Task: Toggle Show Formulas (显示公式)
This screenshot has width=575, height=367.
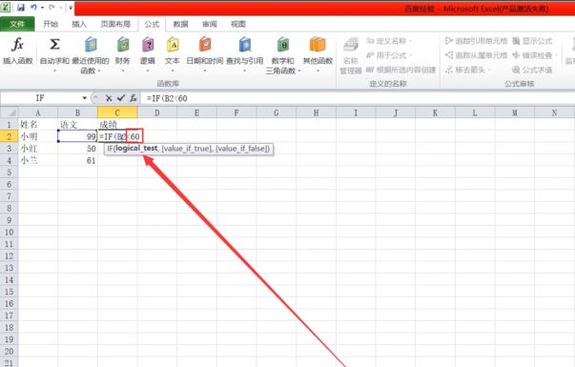Action: pyautogui.click(x=532, y=41)
